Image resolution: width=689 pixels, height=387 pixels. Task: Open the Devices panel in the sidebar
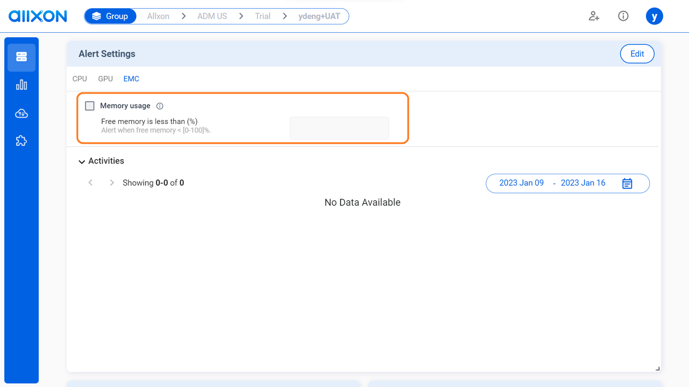[x=21, y=57]
